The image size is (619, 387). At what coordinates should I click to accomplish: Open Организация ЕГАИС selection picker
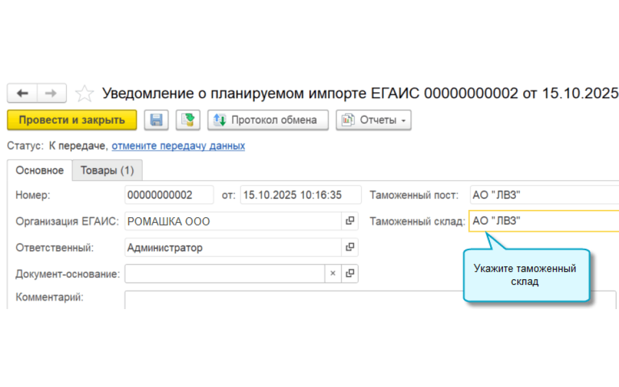click(350, 221)
